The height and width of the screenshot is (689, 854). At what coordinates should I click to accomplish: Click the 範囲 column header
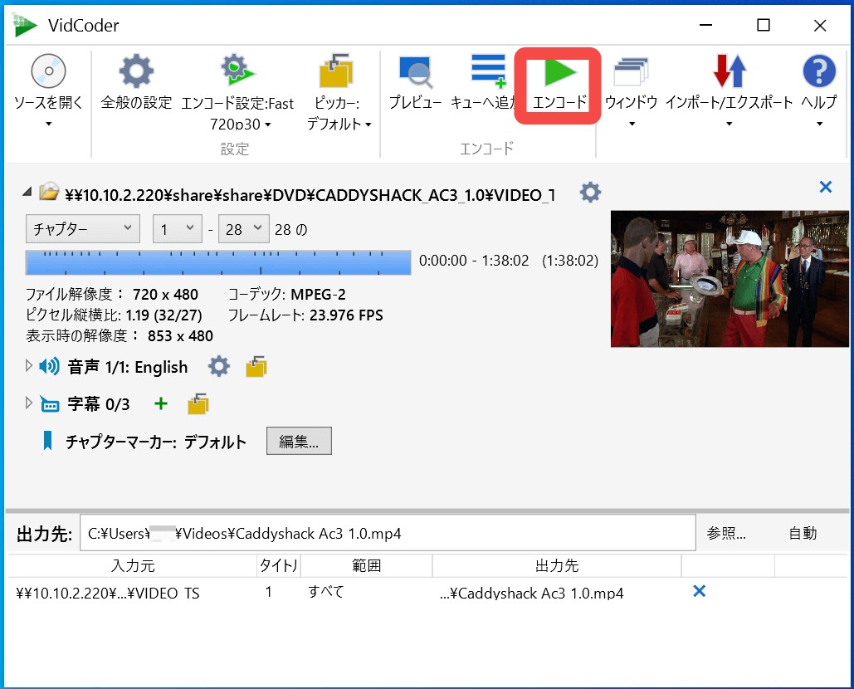pyautogui.click(x=366, y=565)
